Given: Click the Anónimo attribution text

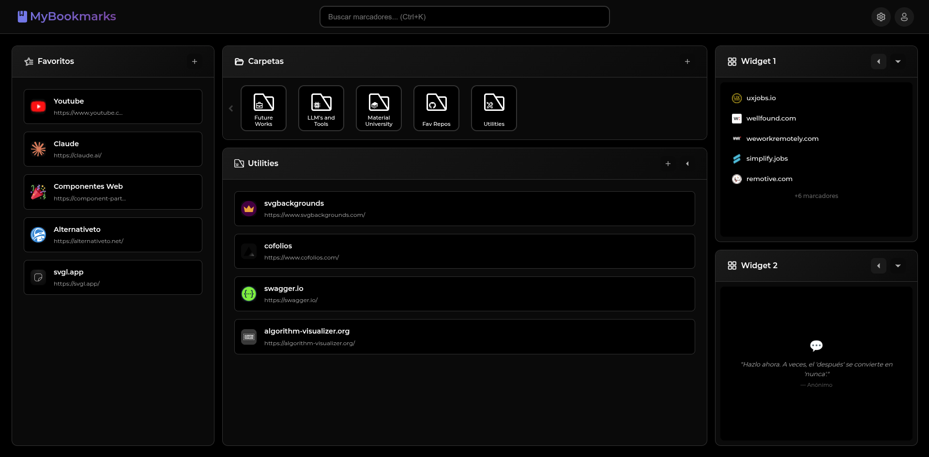Looking at the screenshot, I should (816, 385).
